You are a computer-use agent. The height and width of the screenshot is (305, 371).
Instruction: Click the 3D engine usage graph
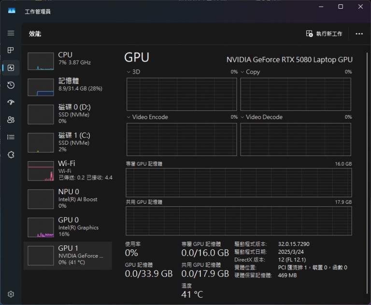pyautogui.click(x=182, y=94)
